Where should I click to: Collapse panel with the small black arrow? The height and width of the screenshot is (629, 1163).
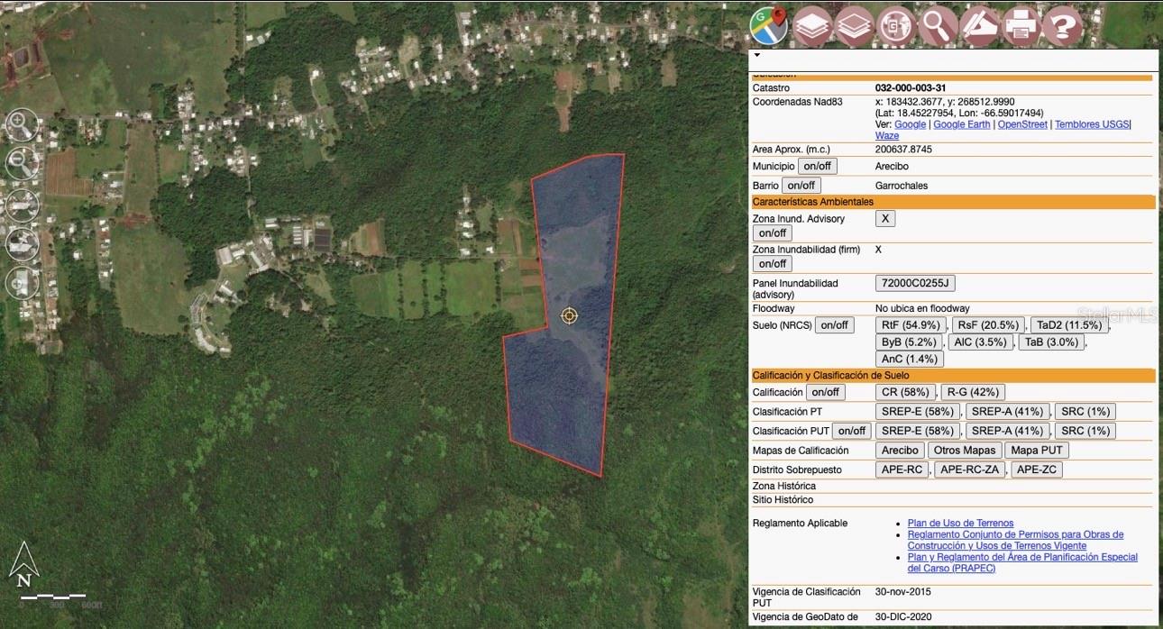[756, 56]
